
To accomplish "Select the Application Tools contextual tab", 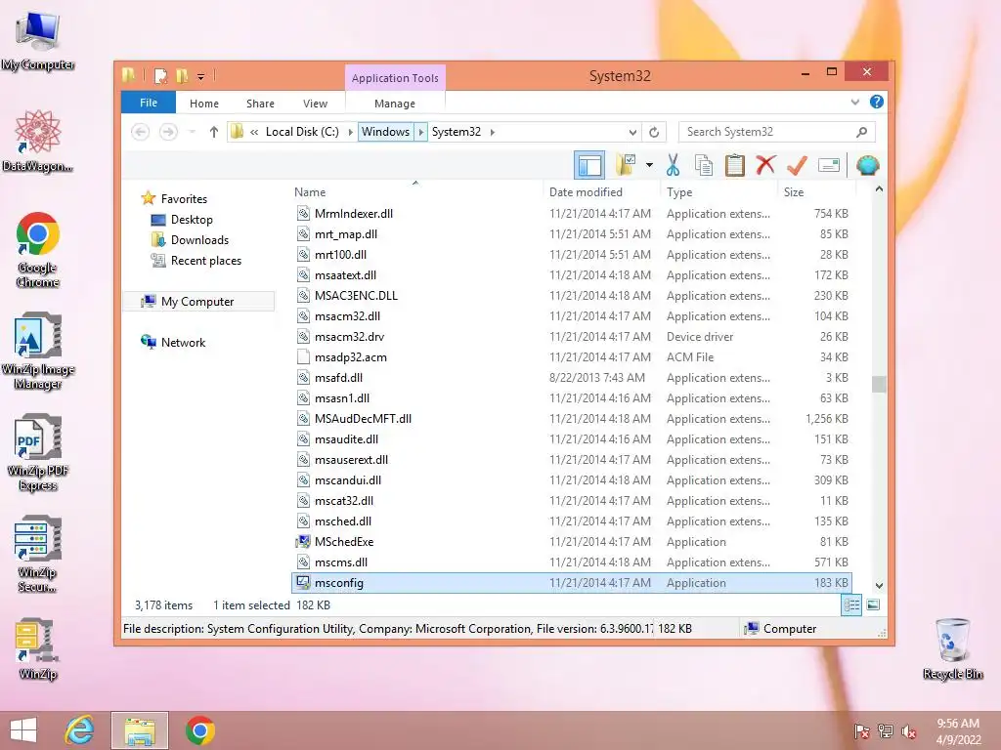I will coord(395,78).
